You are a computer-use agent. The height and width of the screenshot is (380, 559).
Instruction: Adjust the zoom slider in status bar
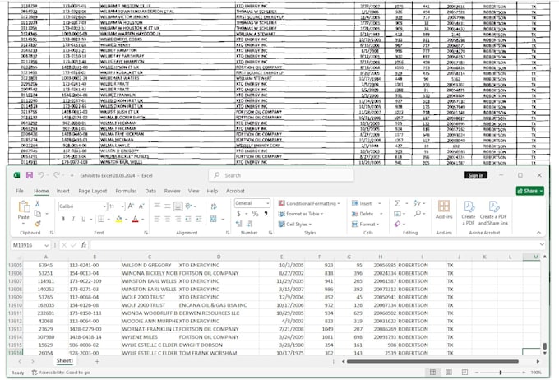500,372
